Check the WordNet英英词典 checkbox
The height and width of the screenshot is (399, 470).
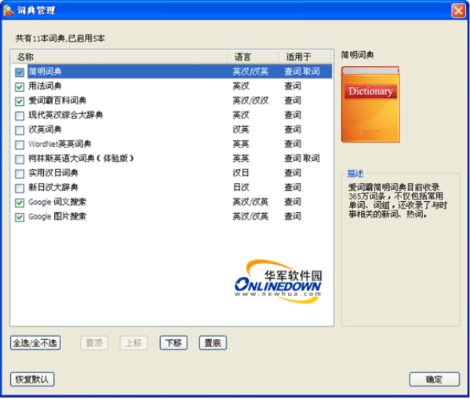(x=20, y=145)
